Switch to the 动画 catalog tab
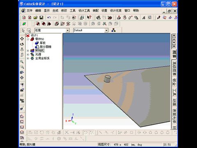Screen dimensions: 197x148 (174, 102)
